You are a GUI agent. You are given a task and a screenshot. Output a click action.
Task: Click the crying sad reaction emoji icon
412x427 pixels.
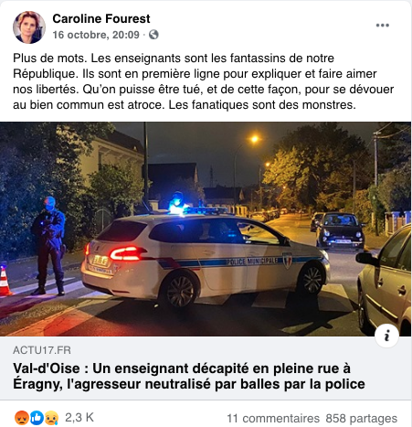(51, 418)
